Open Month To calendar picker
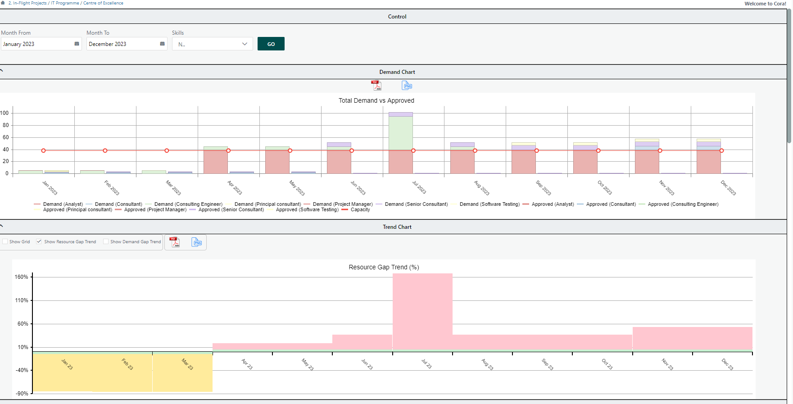 point(162,44)
